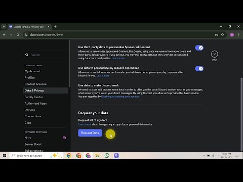Select Data & Privacy in sidebar

tap(45, 90)
